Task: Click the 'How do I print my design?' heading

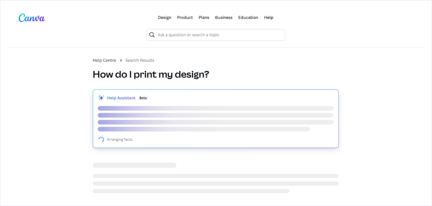Action: coord(151,74)
